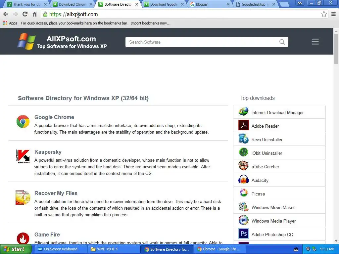Open the Adobe Reader link

265,126
